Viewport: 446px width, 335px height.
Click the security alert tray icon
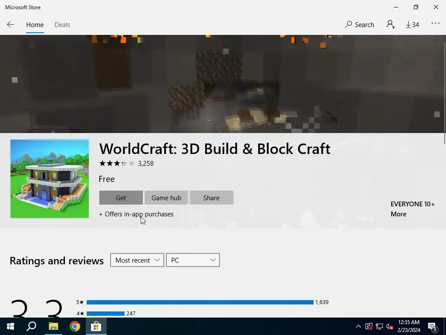(x=368, y=326)
